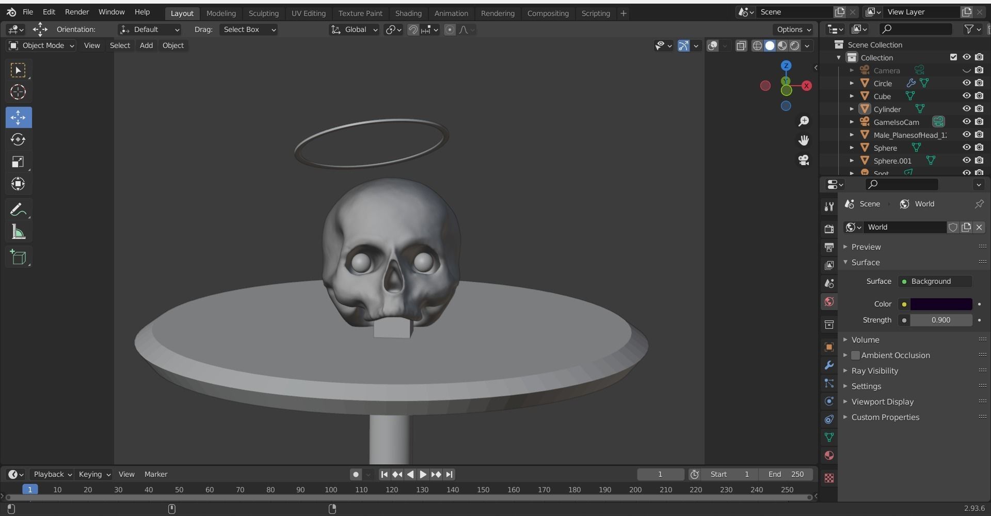
Task: Expand the Ray Visibility panel
Action: (x=874, y=370)
